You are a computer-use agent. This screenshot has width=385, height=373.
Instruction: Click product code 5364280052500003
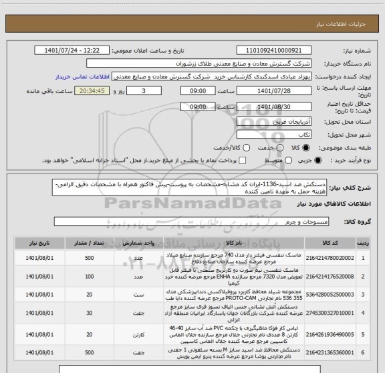pyautogui.click(x=330, y=295)
